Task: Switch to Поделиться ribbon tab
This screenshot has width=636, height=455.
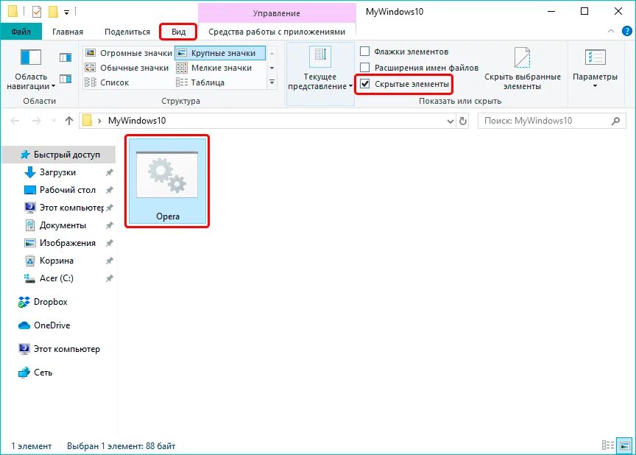Action: [127, 32]
